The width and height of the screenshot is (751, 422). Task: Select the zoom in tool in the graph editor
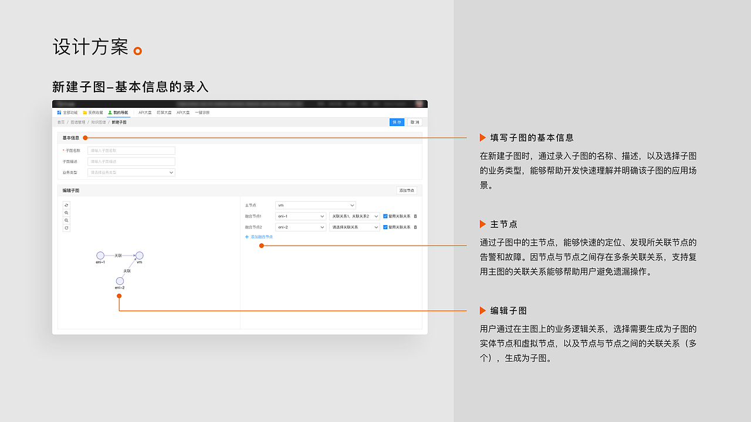pyautogui.click(x=66, y=213)
